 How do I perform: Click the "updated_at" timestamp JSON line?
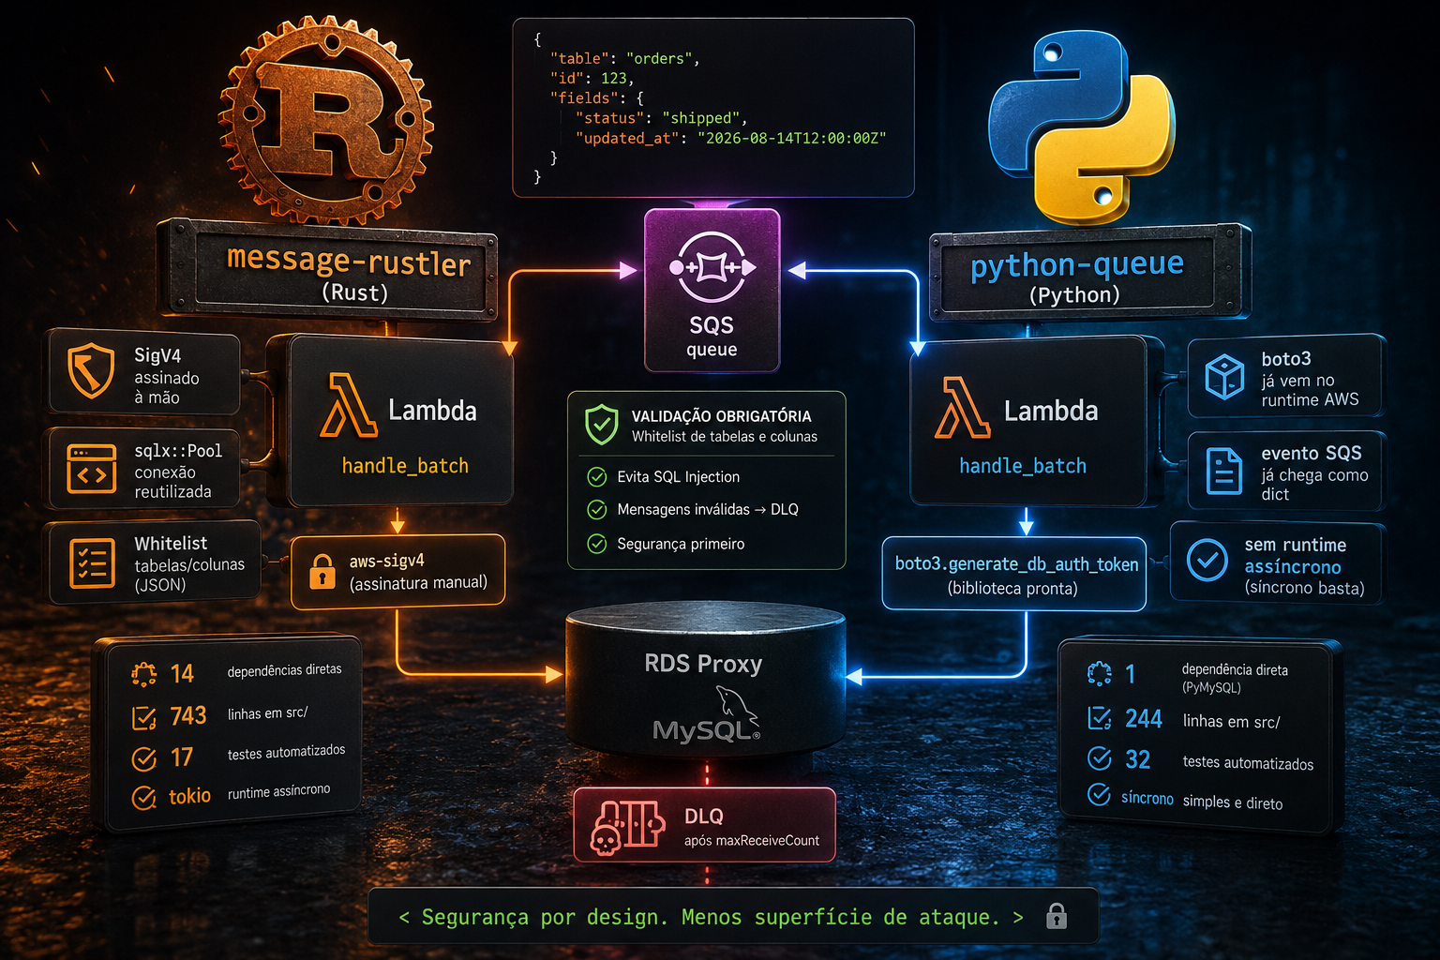[731, 138]
